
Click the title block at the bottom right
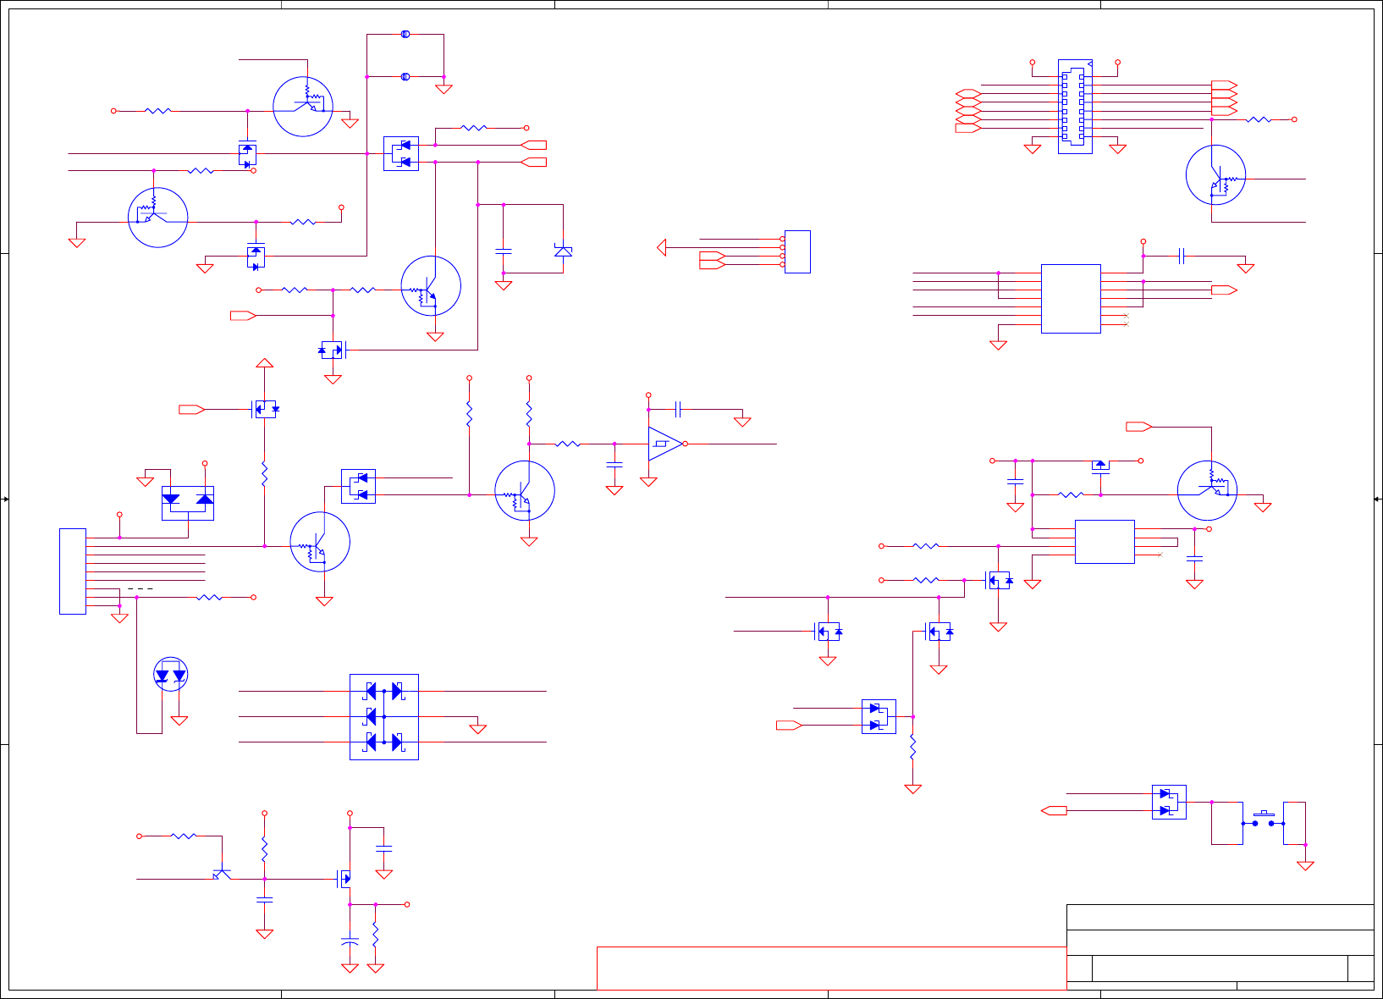[x=1220, y=947]
